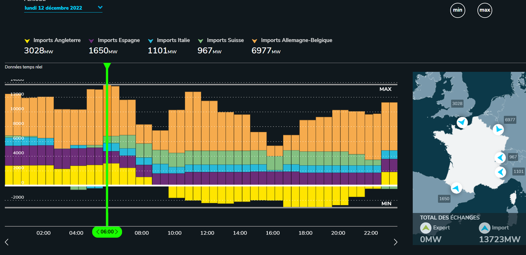Click the max button

[485, 10]
